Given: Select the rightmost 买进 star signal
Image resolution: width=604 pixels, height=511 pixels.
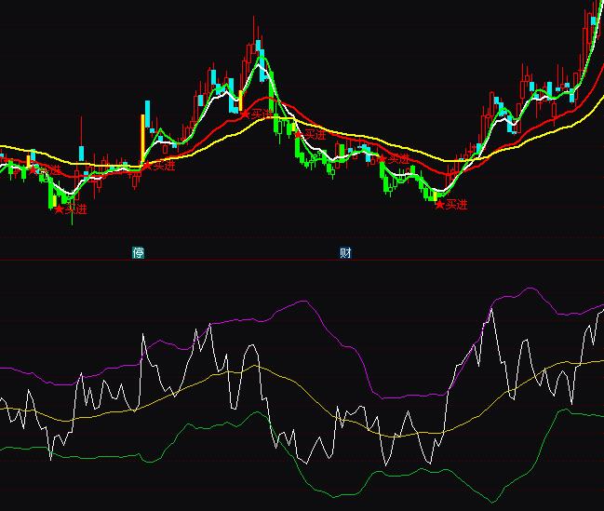Looking at the screenshot, I should coord(440,204).
